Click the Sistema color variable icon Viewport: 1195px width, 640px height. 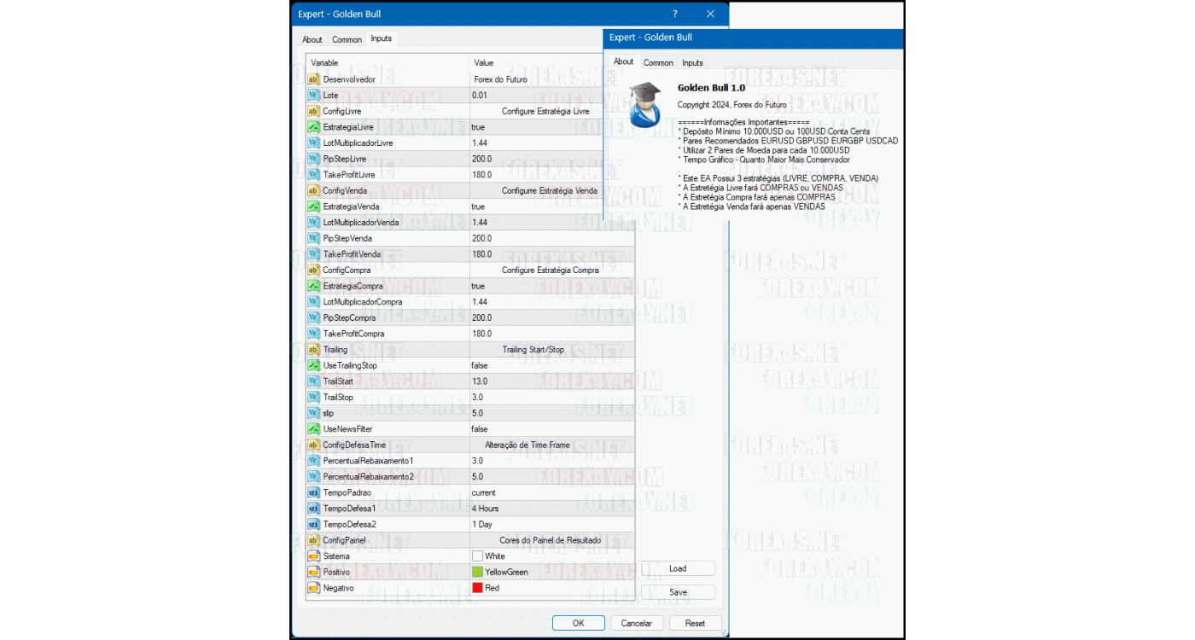point(313,556)
